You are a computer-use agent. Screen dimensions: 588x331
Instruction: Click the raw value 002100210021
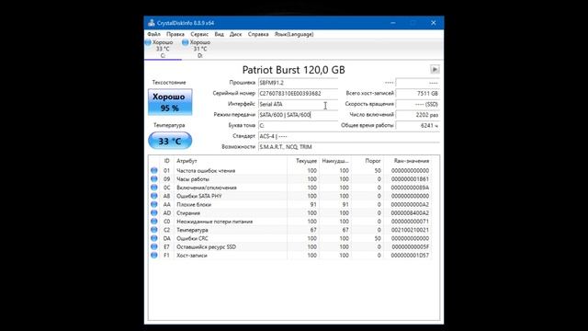410,230
